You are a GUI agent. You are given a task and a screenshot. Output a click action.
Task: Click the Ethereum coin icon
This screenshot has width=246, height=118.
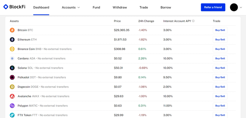[12, 39]
